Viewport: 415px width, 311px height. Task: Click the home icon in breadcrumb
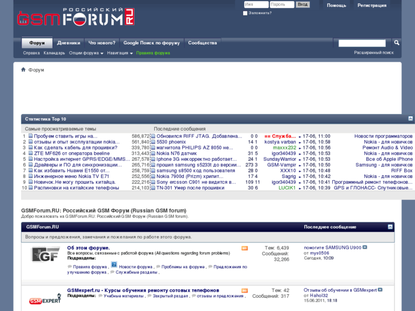point(23,70)
